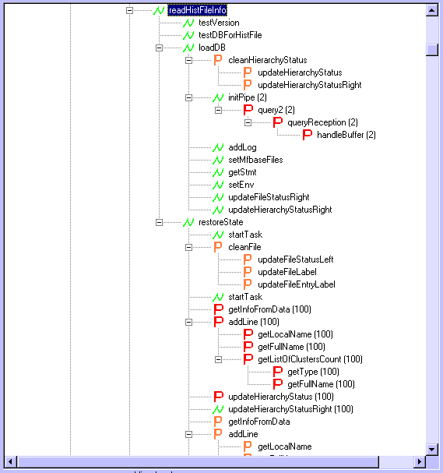Click the orange P icon beside updateFileLabel
Viewport: 443px width, 473px height.
click(248, 272)
